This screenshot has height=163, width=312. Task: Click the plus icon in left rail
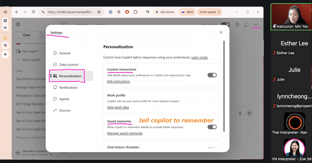click(x=5, y=54)
